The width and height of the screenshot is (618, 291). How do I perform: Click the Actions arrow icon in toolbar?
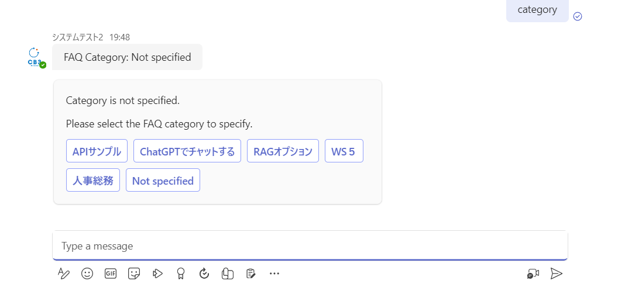[157, 273]
